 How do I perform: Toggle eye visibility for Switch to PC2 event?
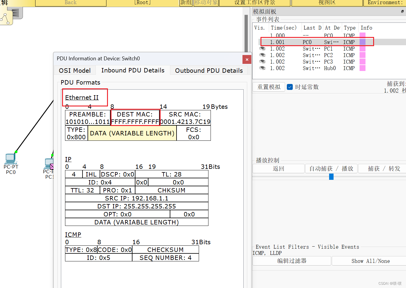tap(262, 55)
